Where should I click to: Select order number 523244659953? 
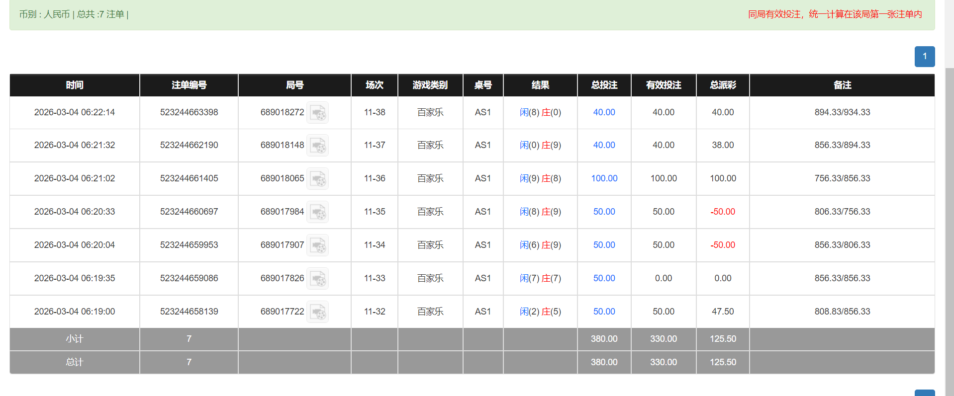point(189,245)
